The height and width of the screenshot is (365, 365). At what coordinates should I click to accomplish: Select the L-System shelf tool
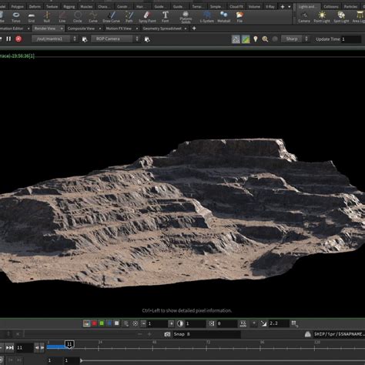click(x=207, y=17)
